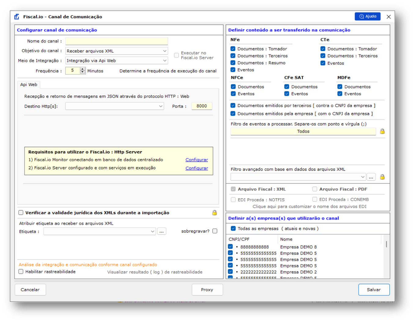
Task: Uncheck NFe Documentos : Terceiros
Action: (x=233, y=56)
